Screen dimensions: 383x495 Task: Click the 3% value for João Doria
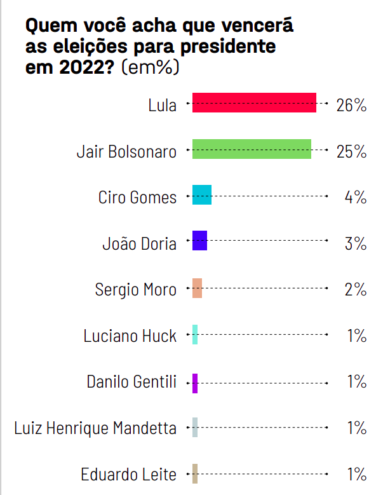[355, 243]
